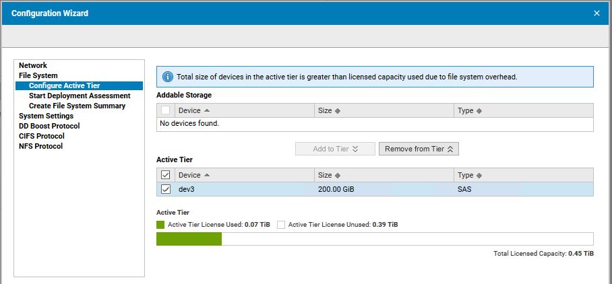Sort Active Tier by Type icon
Screen dimensions: 612x284
[x=479, y=176]
